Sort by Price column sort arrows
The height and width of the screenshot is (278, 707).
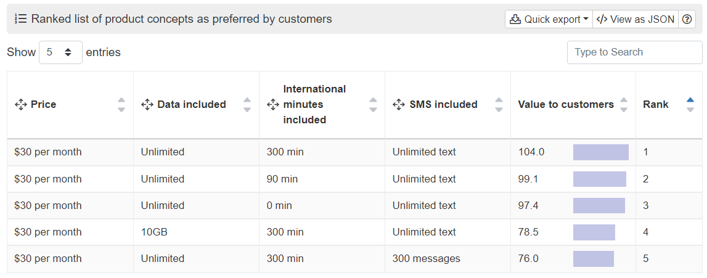coord(121,105)
